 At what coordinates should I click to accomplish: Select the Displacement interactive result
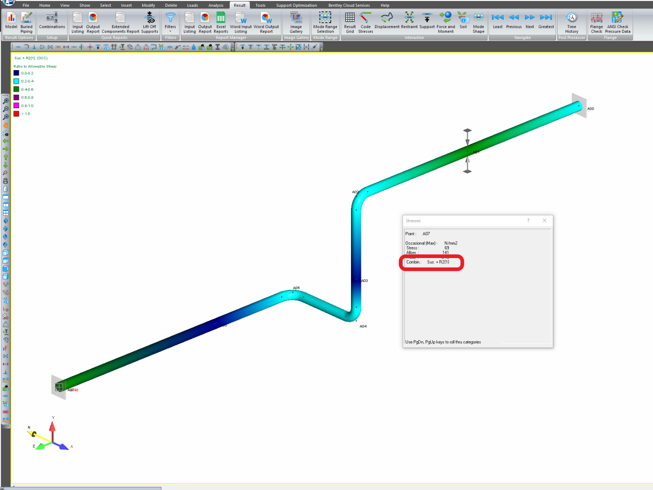click(x=387, y=22)
